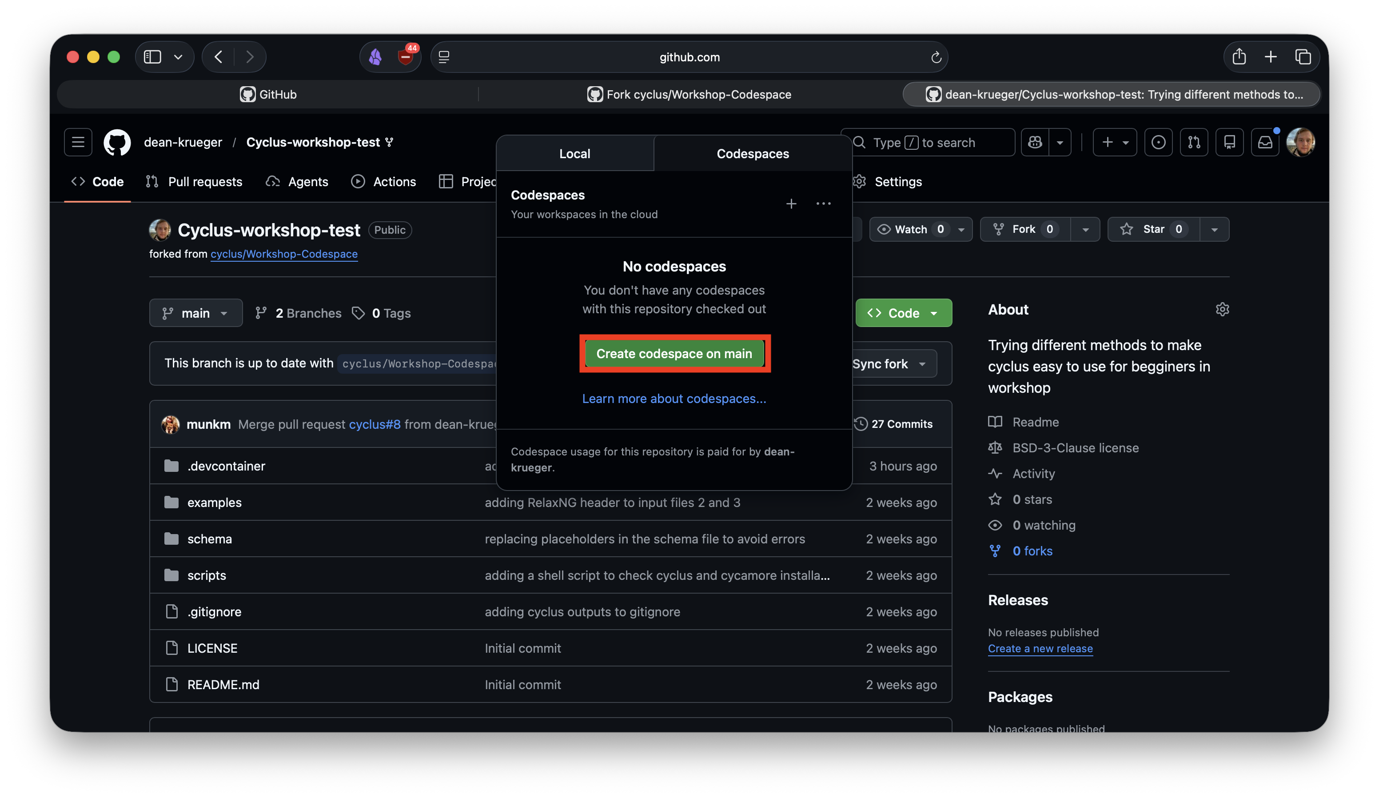Open the scripts folder

click(206, 575)
